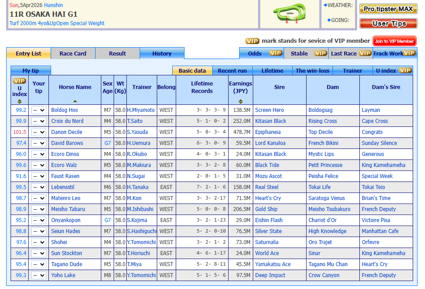Open horse page for Onyankopon

(x=66, y=220)
